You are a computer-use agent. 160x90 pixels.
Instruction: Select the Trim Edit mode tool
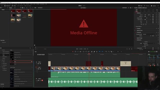point(75,52)
